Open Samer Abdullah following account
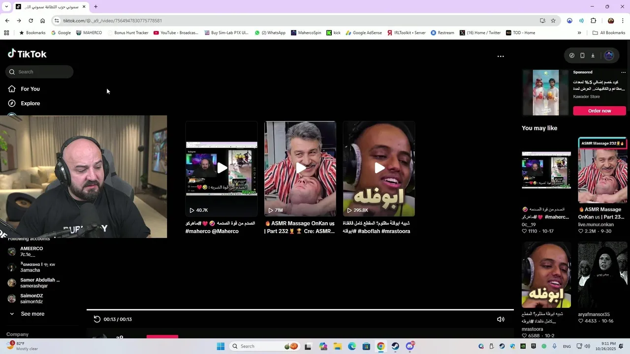This screenshot has width=630, height=354. (34, 283)
